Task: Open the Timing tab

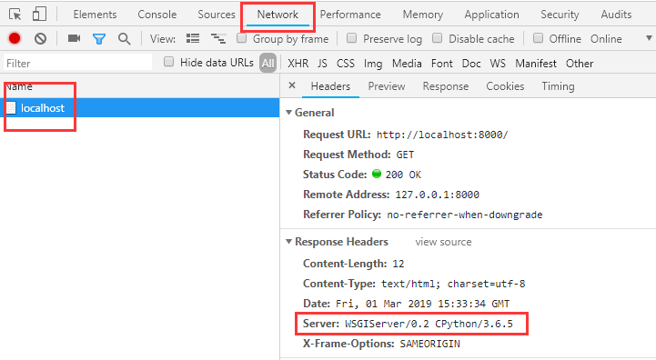Action: coord(558,86)
